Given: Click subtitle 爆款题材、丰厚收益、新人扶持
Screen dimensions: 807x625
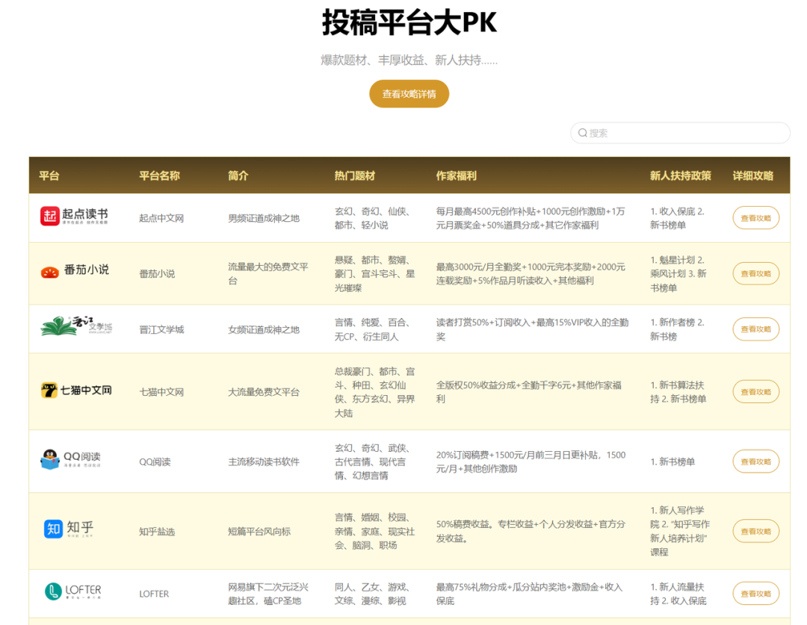Looking at the screenshot, I should point(409,60).
